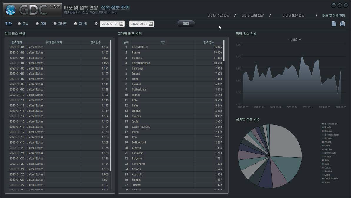Click the Poland legend swatch

coord(322,142)
